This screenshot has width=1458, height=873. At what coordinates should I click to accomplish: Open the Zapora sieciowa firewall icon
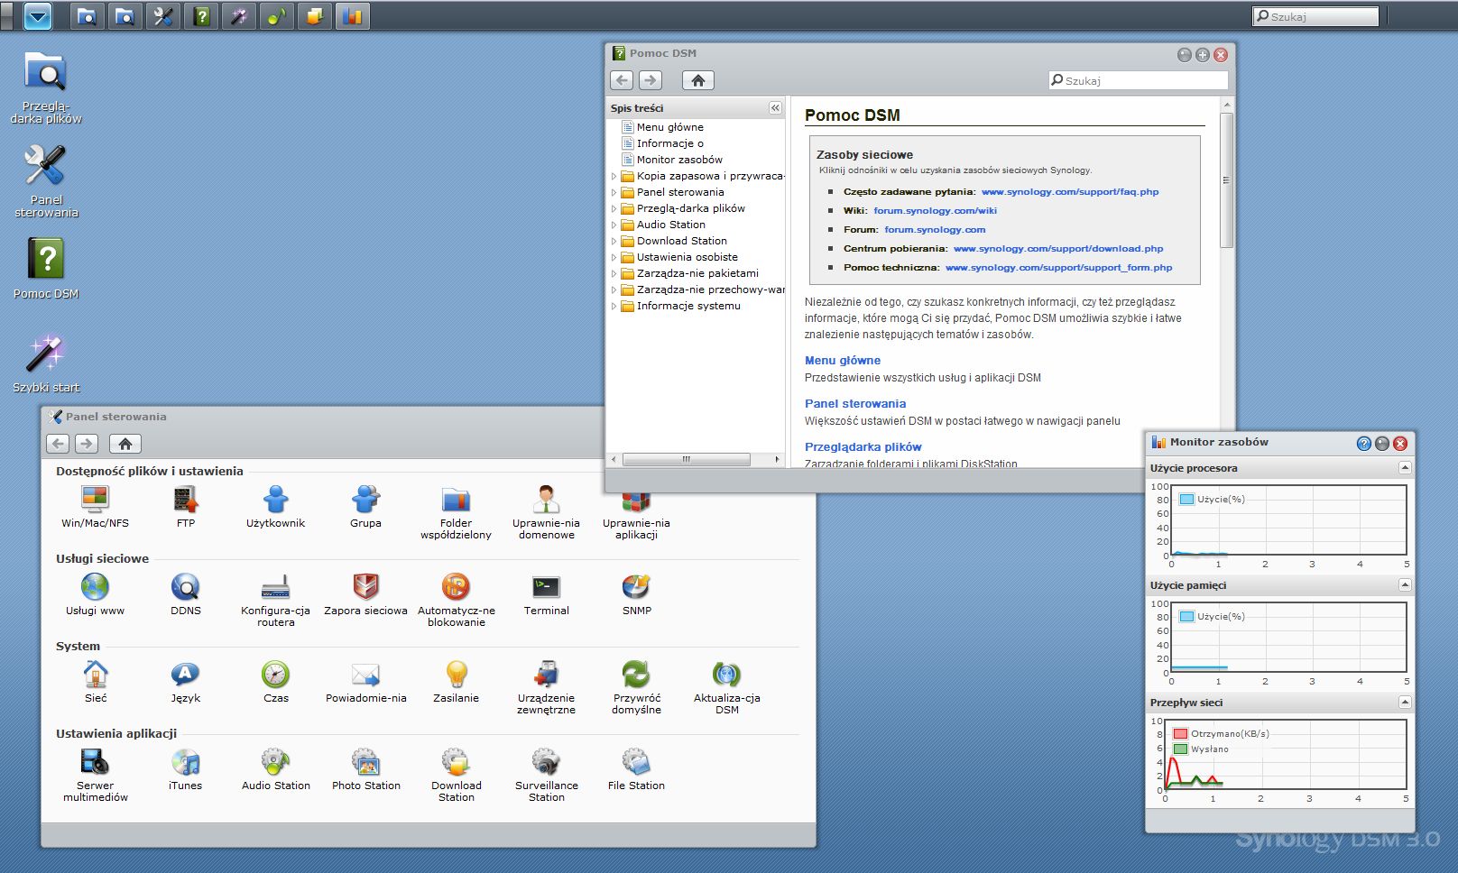pos(365,588)
